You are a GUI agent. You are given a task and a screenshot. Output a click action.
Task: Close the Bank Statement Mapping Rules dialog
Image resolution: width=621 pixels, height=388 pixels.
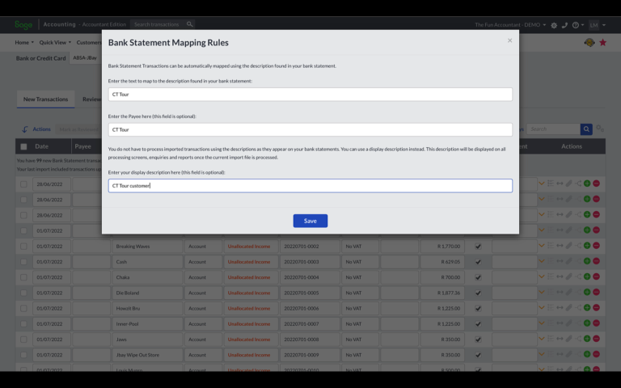point(509,40)
